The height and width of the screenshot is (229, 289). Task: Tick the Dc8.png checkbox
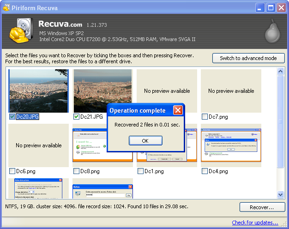click(x=76, y=171)
